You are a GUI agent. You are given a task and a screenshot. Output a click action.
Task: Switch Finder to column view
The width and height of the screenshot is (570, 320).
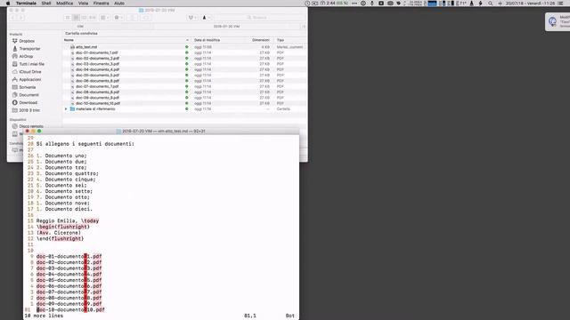85,18
